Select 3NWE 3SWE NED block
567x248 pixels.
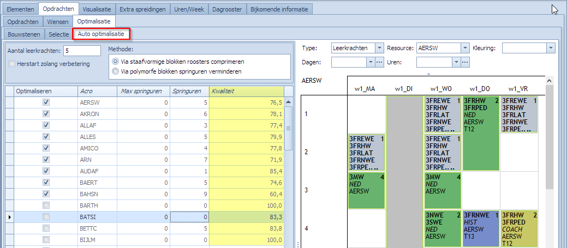[442, 228]
